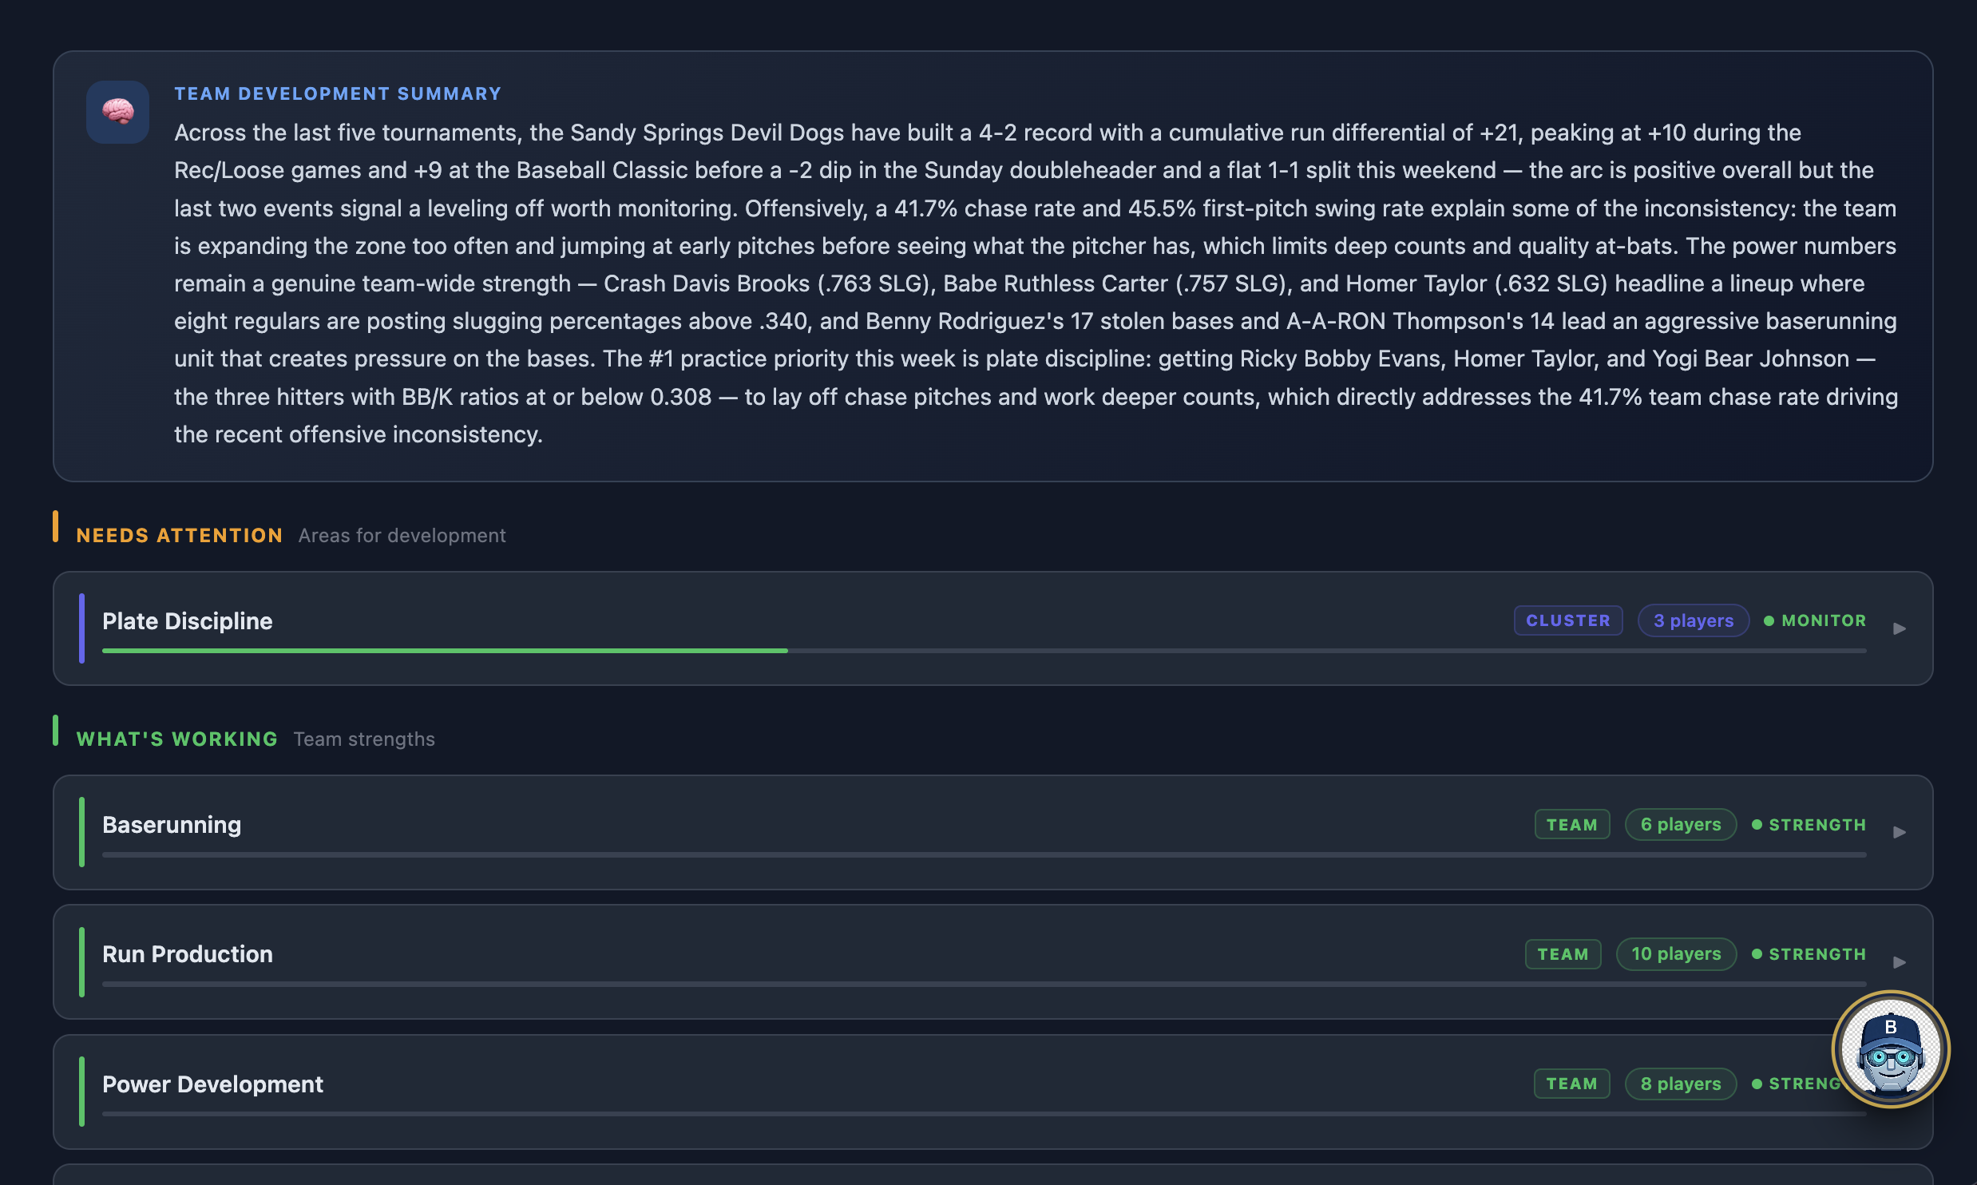Click the TEAM badge on Baserunning
This screenshot has width=1977, height=1185.
[x=1571, y=824]
